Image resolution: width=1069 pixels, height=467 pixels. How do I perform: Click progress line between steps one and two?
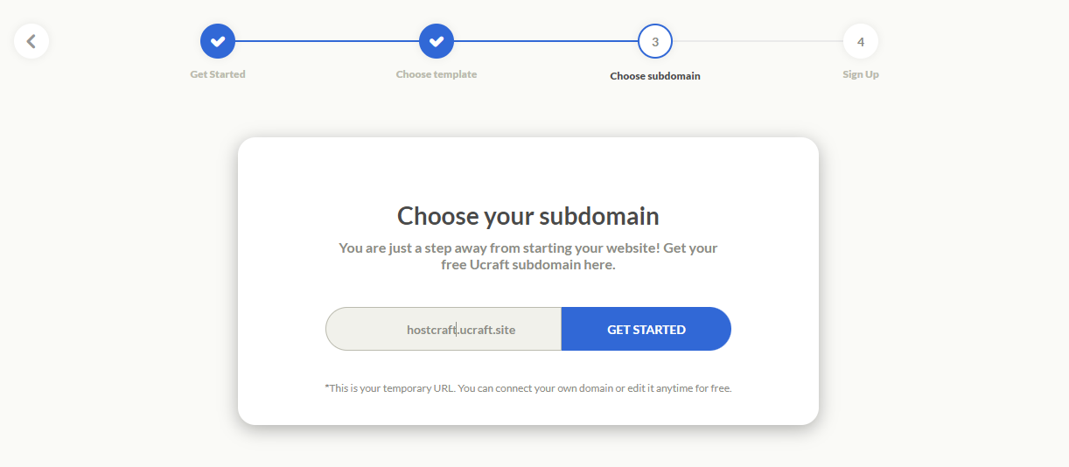click(x=327, y=41)
